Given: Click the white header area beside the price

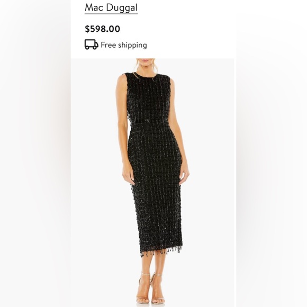Looking at the screenshot, I should [176, 29].
